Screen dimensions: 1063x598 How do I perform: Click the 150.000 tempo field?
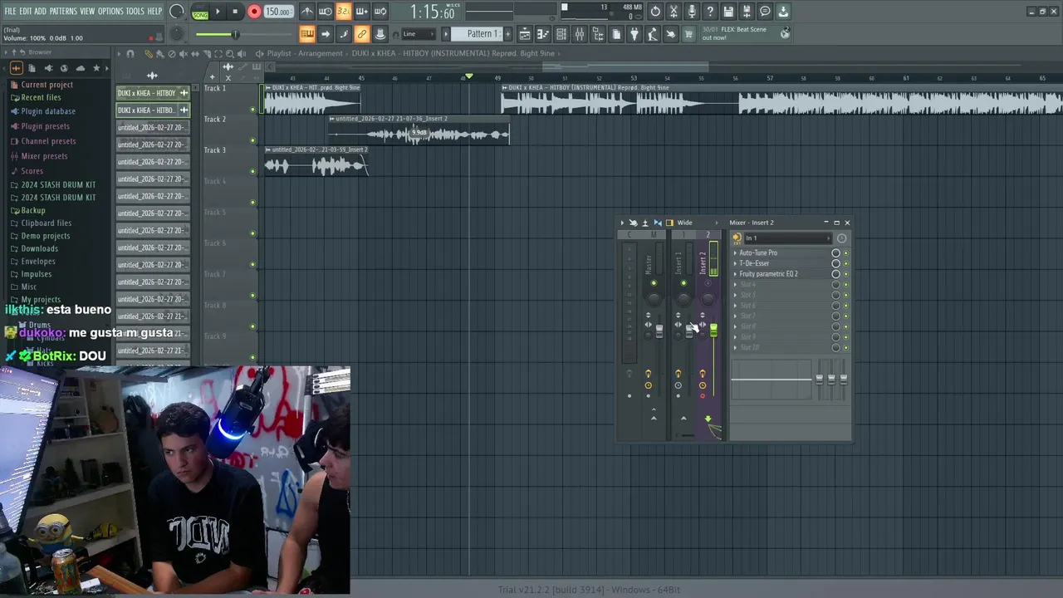(x=278, y=12)
